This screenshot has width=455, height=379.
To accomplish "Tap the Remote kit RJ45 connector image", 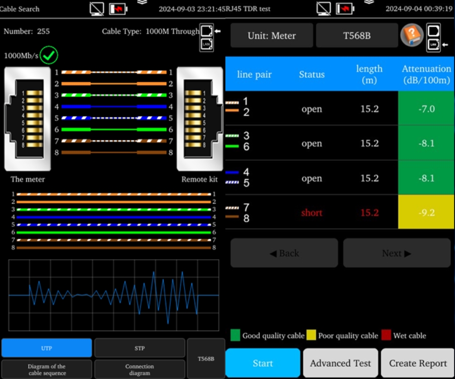I will (200, 119).
